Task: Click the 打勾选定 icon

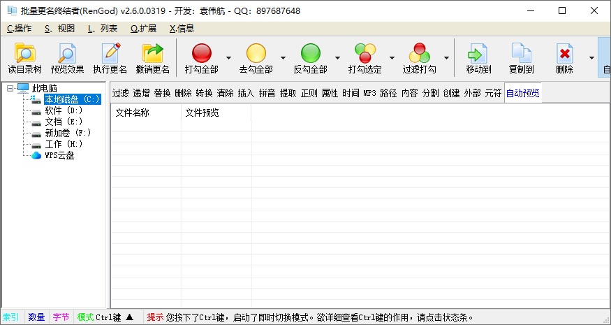Action: tap(365, 53)
